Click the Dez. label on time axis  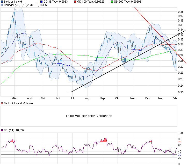point(148,99)
